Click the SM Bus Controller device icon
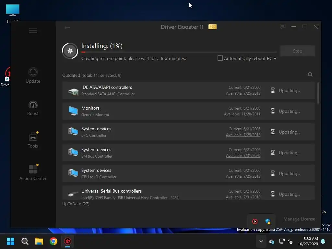 (x=73, y=152)
